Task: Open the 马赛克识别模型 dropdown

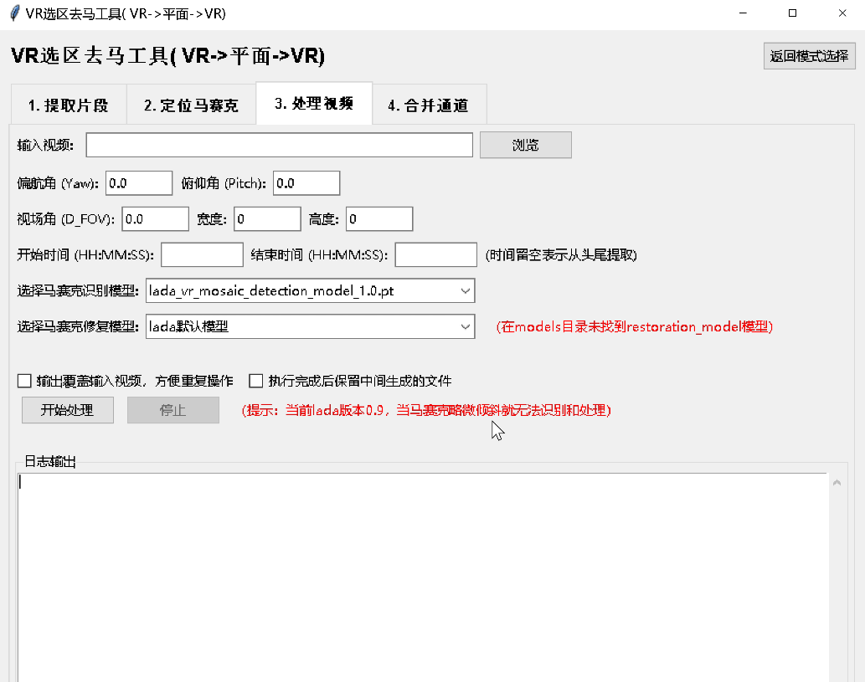Action: [x=310, y=290]
